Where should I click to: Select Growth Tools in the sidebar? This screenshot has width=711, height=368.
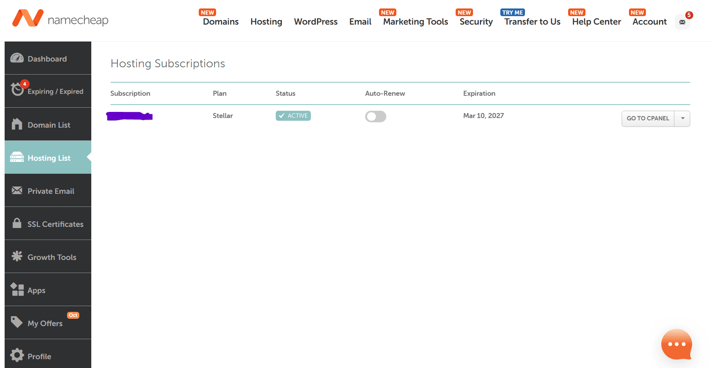(48, 256)
